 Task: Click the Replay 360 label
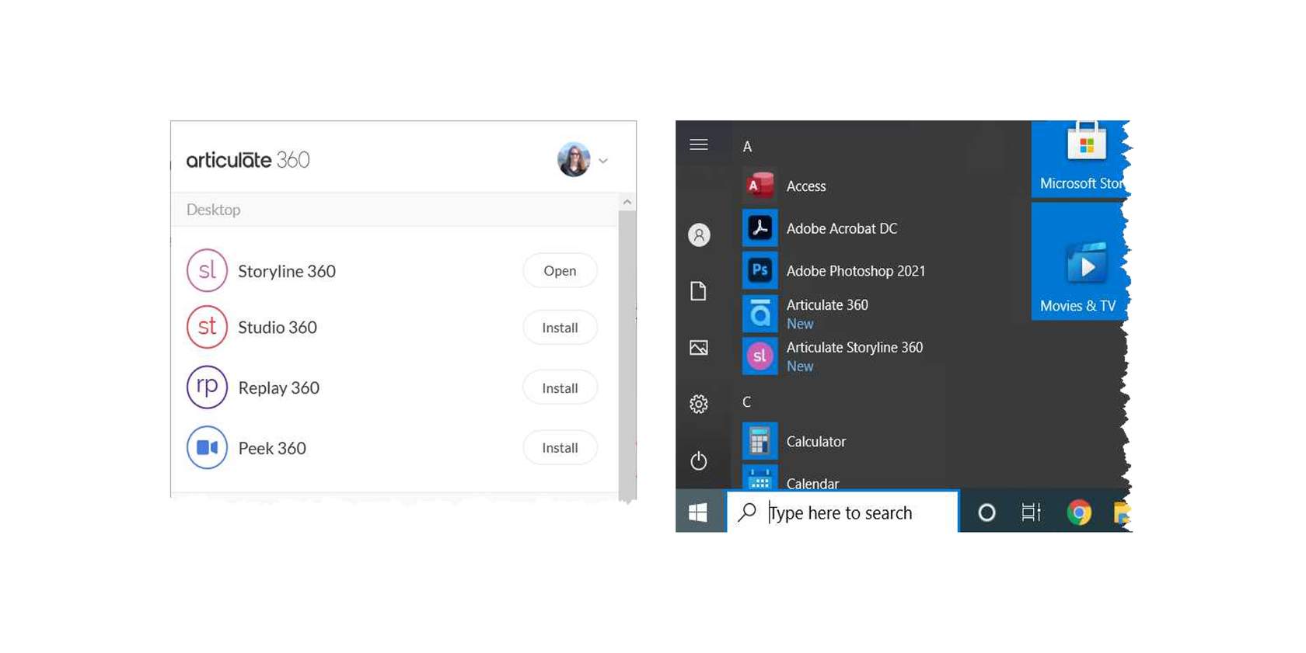pos(279,387)
